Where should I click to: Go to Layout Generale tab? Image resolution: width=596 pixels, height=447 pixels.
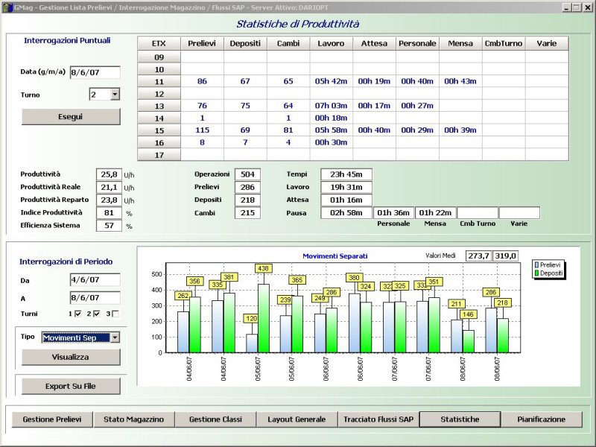point(297,419)
